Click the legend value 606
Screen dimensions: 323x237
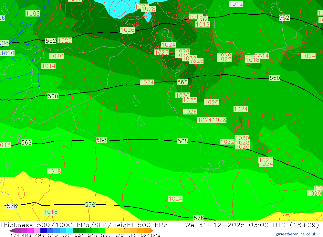pyautogui.click(x=156, y=235)
